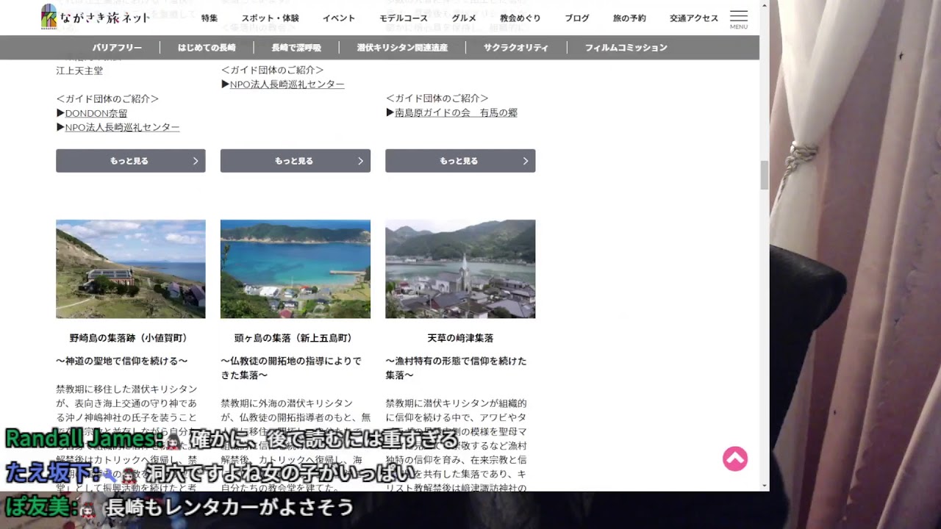The image size is (941, 529).
Task: Select 交通アクセス in the header
Action: (693, 18)
